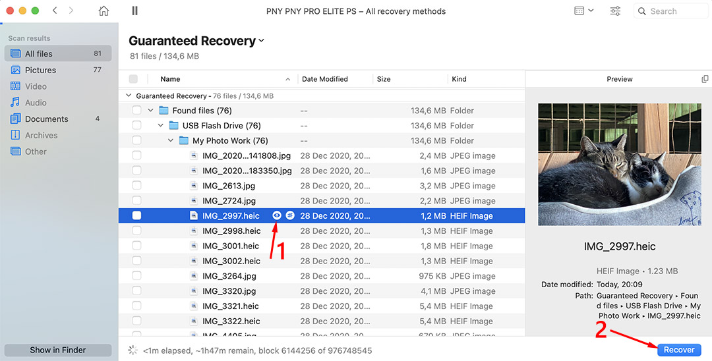Click the Show in Finder button
Screen dimensions: 712x361
(58, 350)
